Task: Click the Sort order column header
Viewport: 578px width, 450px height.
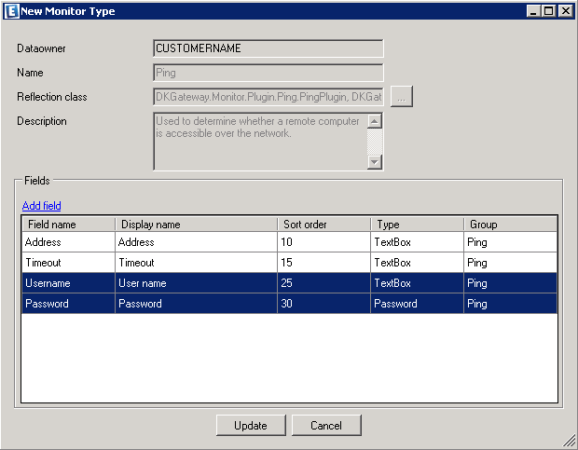Action: coord(323,225)
